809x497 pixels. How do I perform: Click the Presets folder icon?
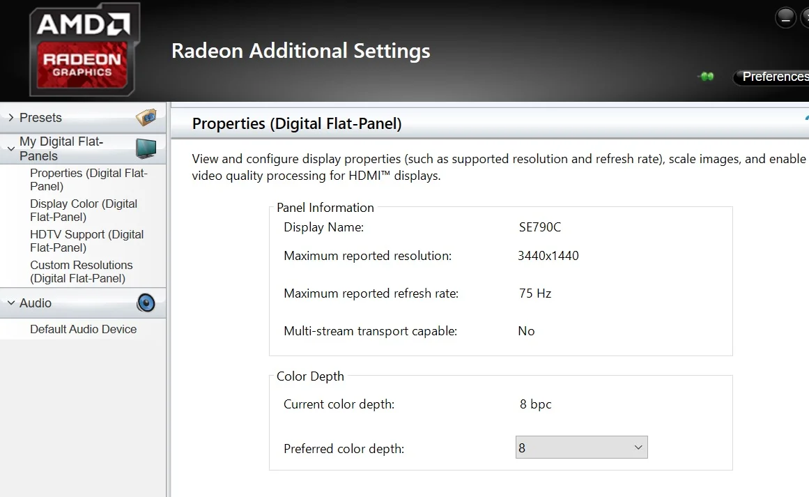[146, 118]
